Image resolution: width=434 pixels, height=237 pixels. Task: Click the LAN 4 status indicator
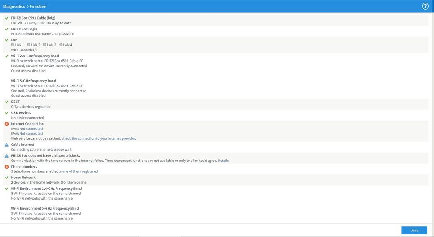[61, 45]
